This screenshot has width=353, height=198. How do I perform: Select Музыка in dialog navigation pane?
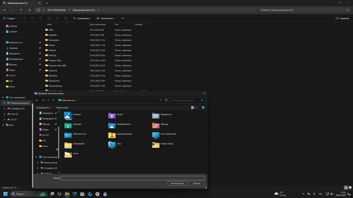[x=46, y=124]
